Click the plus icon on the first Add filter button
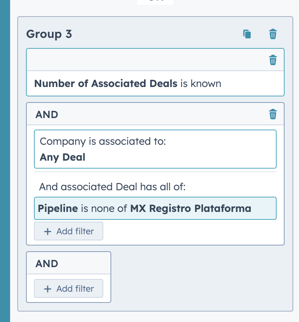This screenshot has height=322, width=299. (x=47, y=231)
